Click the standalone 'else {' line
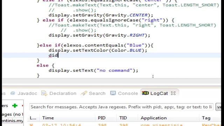This screenshot has width=224, height=126. [x=45, y=65]
